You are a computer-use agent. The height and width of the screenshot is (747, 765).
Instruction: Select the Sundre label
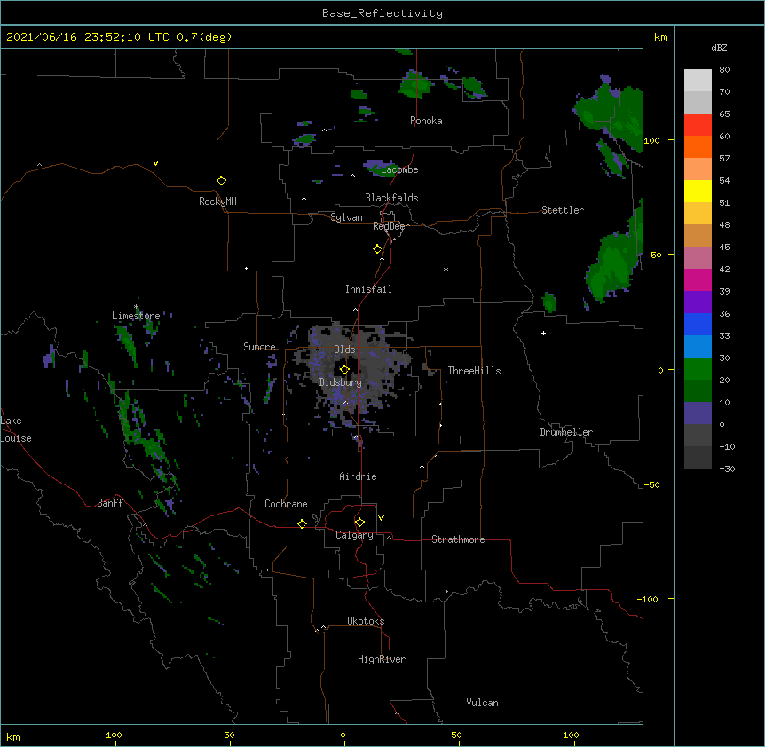pos(259,347)
